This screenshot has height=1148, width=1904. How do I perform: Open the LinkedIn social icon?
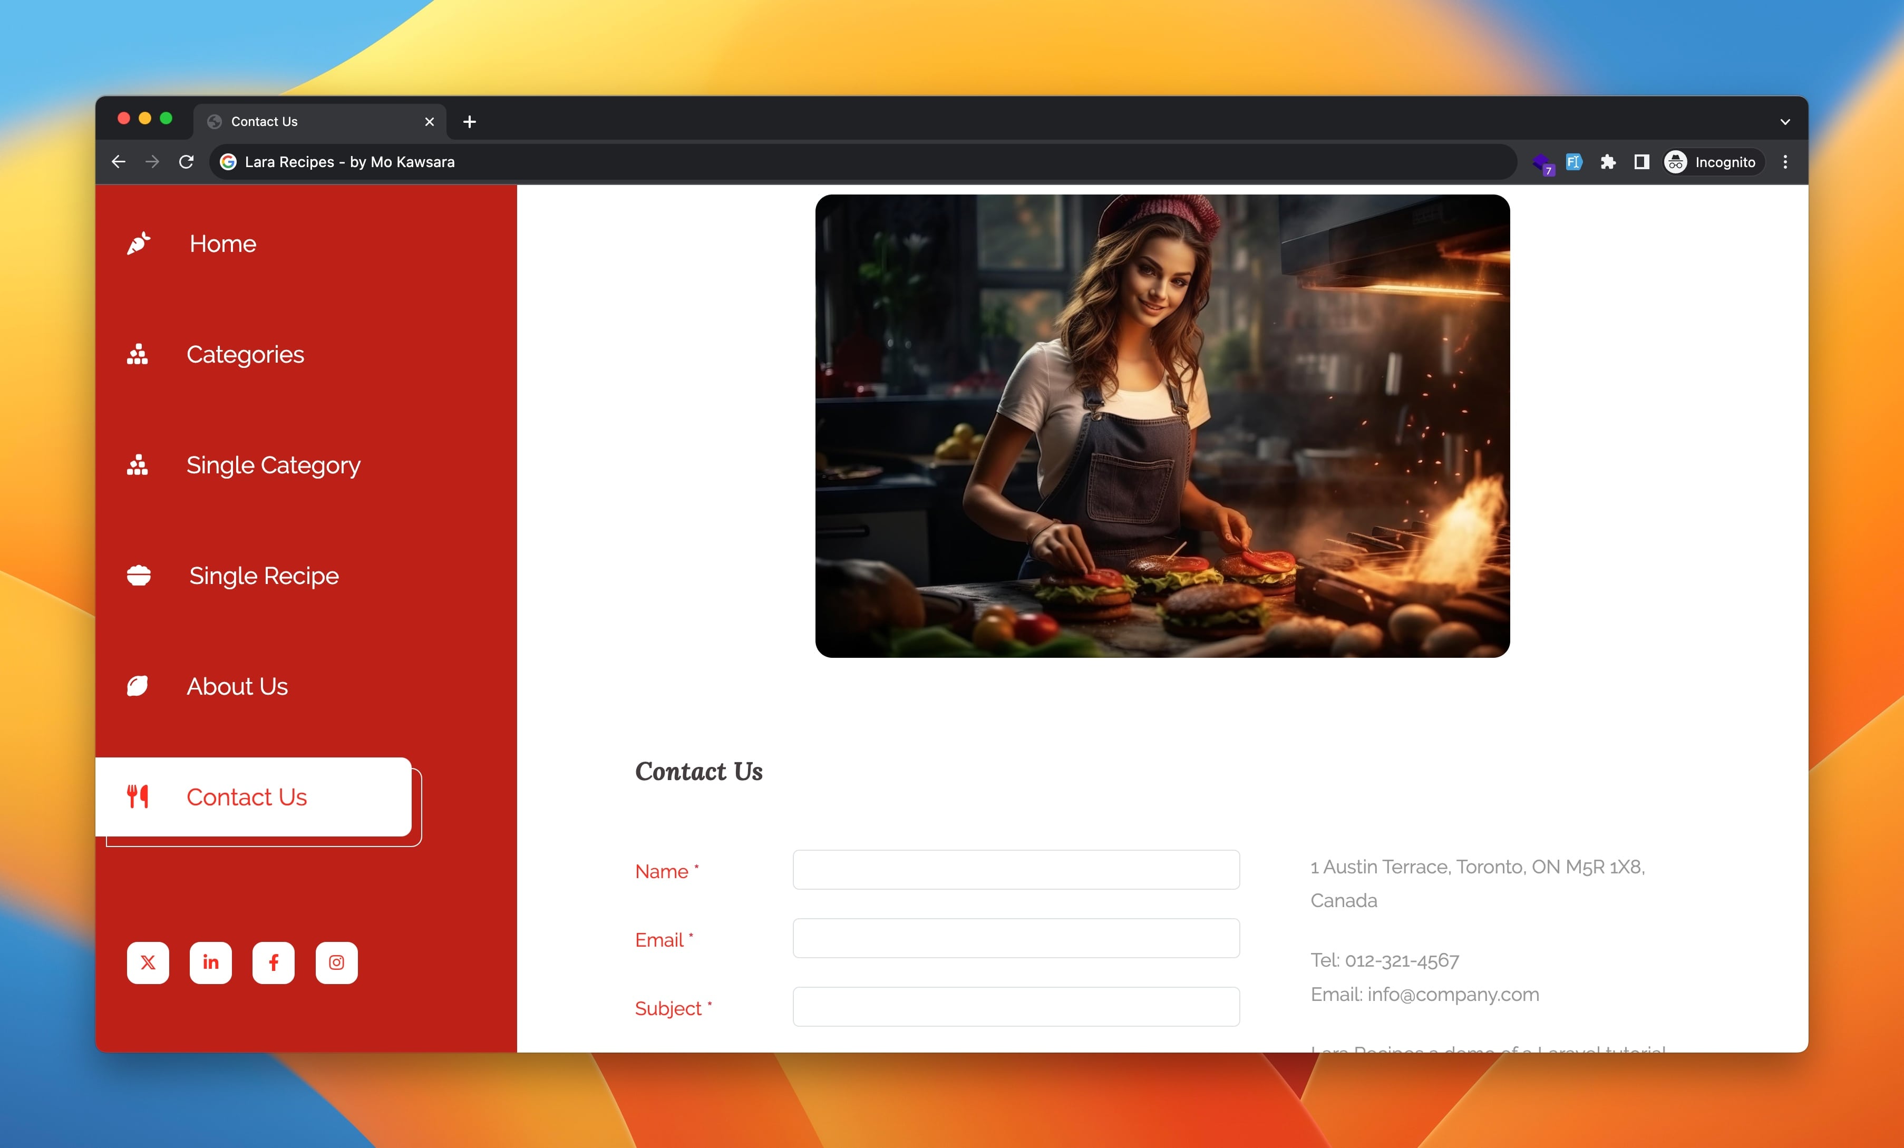[x=210, y=962]
